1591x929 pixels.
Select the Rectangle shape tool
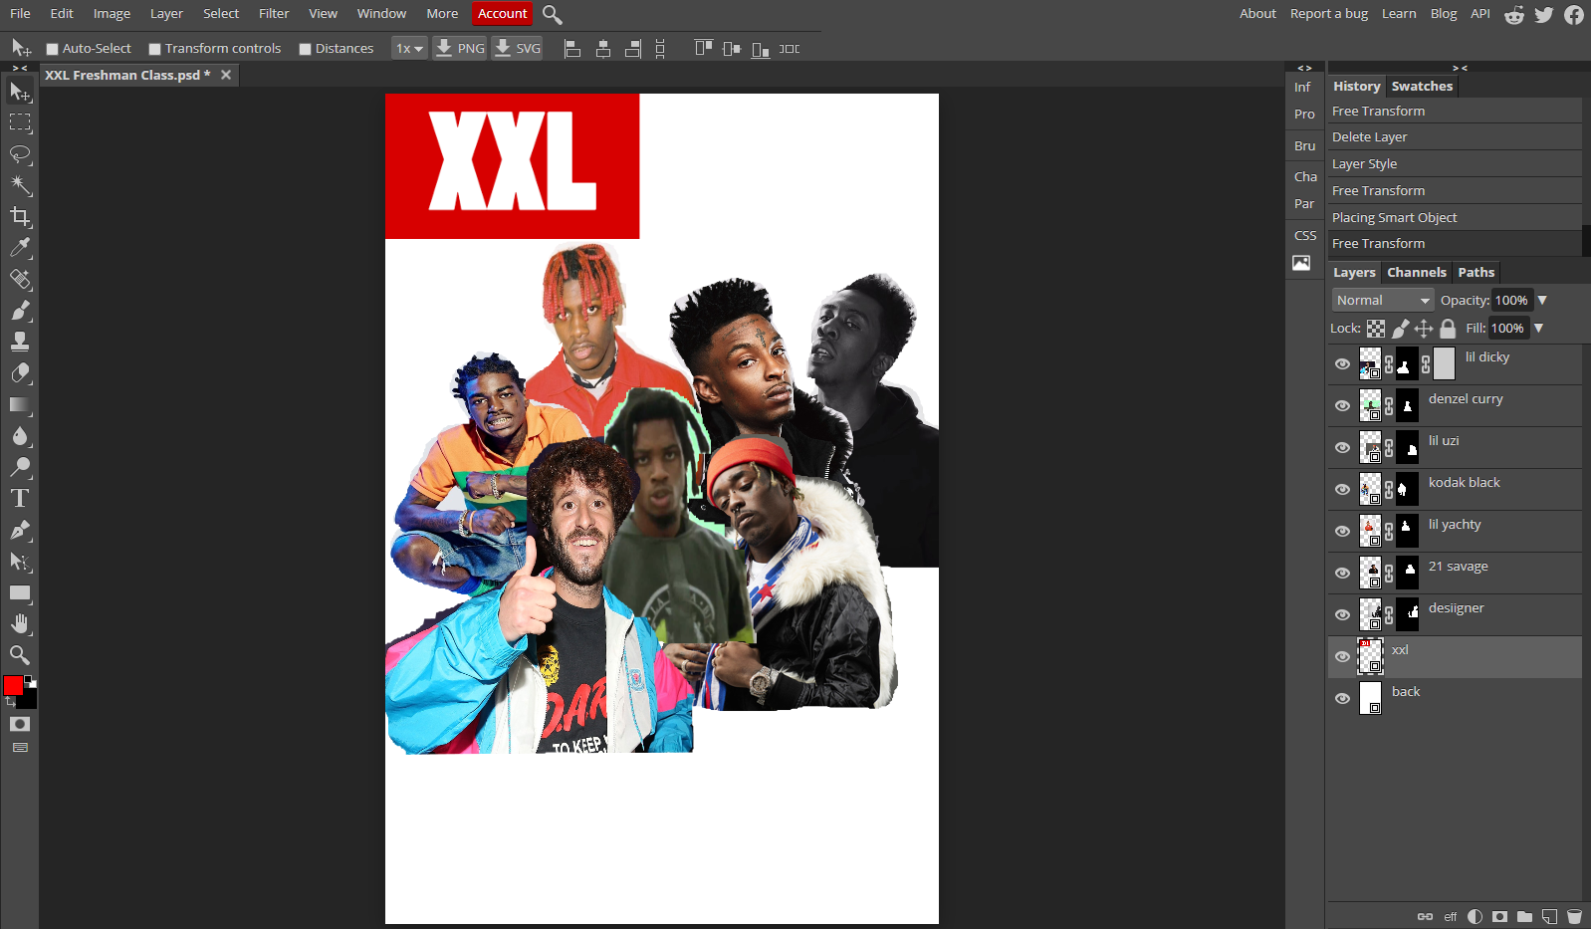[20, 592]
